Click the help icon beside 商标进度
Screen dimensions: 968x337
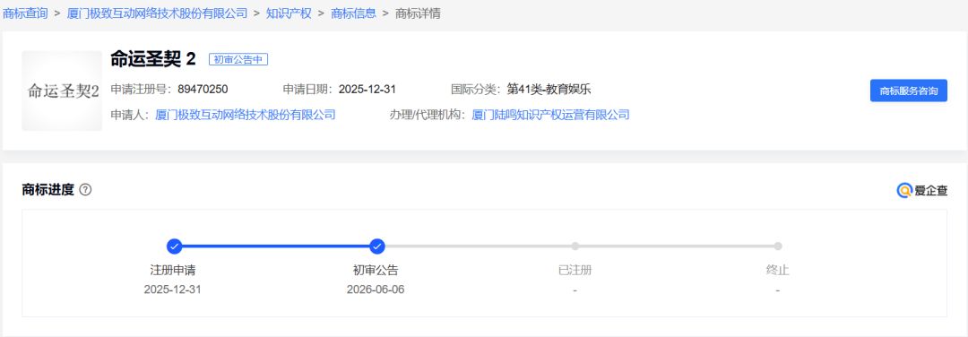pos(86,190)
